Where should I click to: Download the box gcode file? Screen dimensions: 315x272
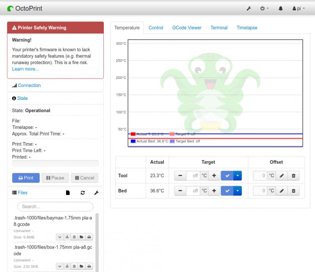coord(67,266)
